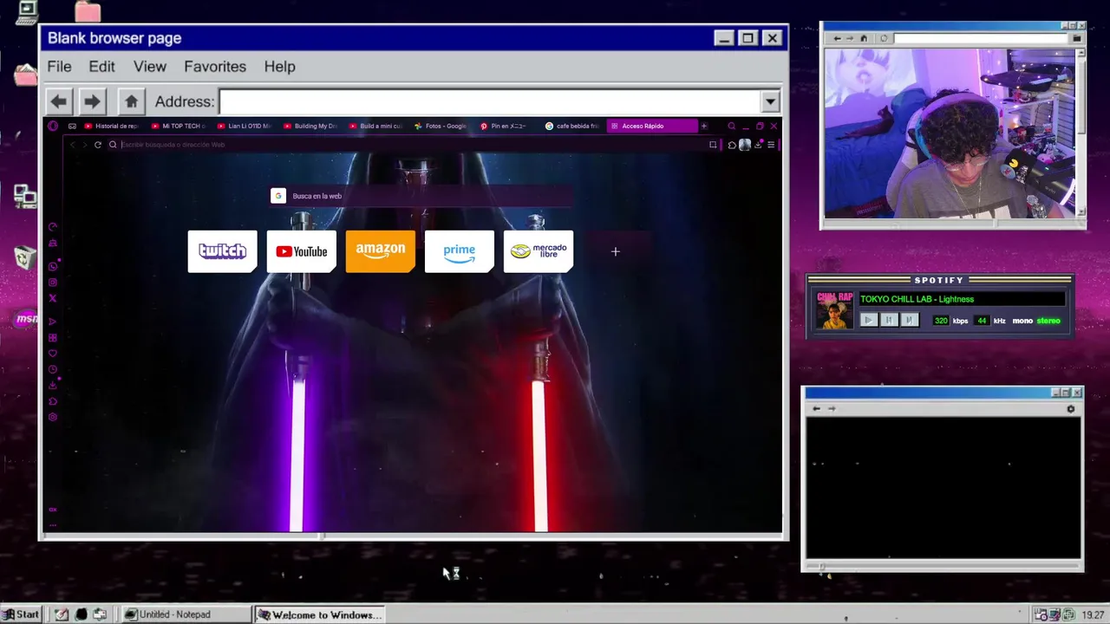Open Downloads arrow icon in sidebar
The height and width of the screenshot is (624, 1110).
[x=53, y=385]
